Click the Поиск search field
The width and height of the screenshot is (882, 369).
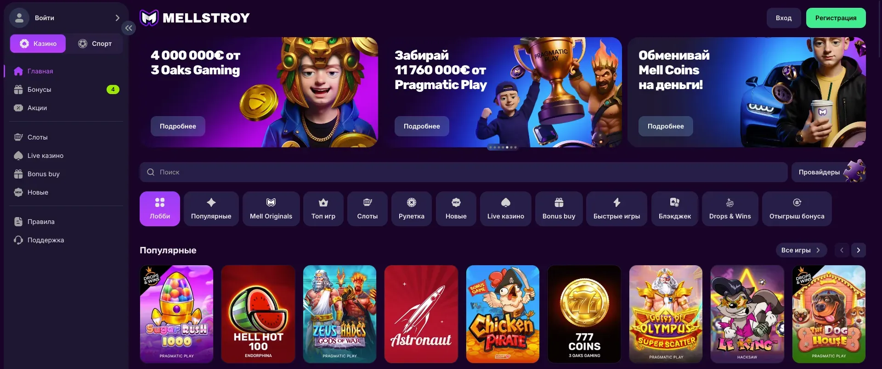pyautogui.click(x=464, y=172)
